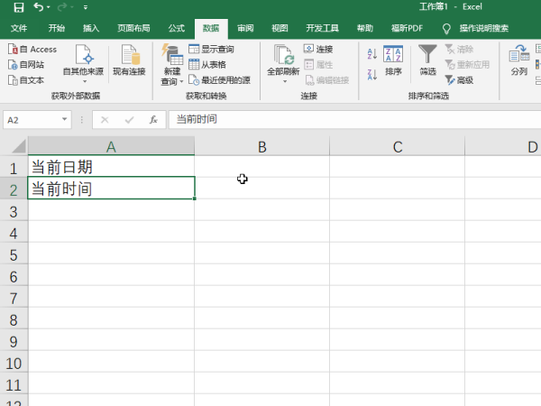Import data 自网站
541x406 pixels.
click(26, 65)
